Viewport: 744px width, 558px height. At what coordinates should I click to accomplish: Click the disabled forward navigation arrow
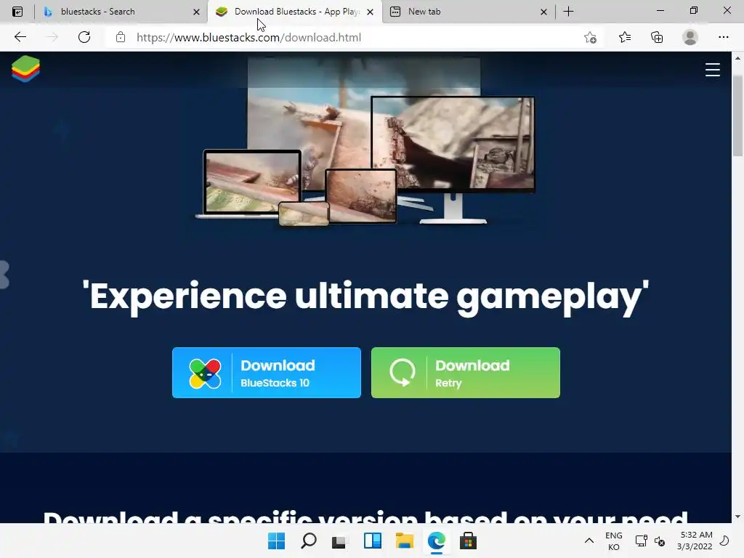point(52,37)
